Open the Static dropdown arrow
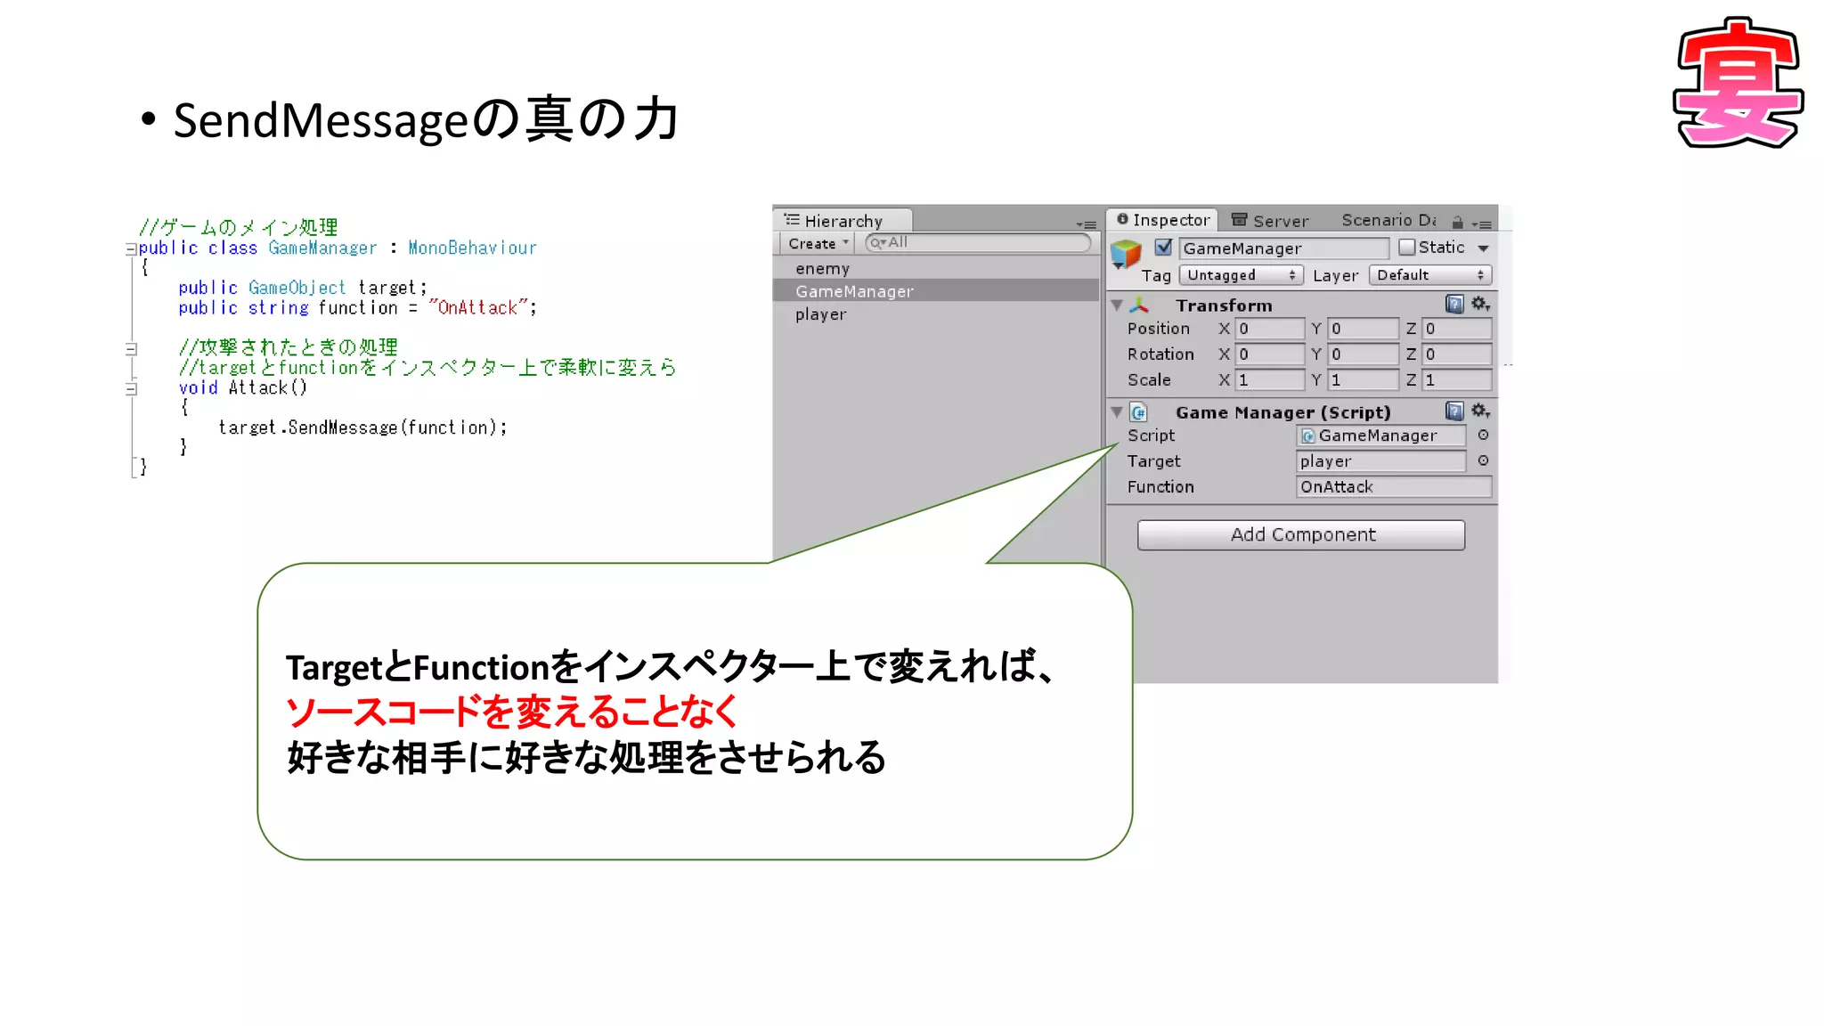This screenshot has width=1824, height=1026. (1483, 248)
